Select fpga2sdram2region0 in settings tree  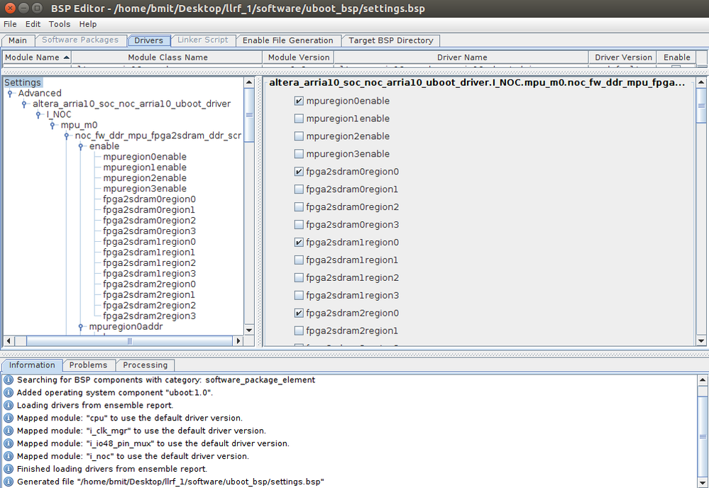(149, 284)
